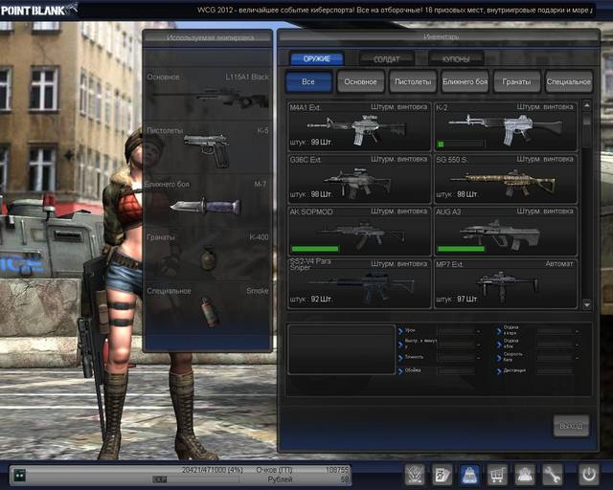The width and height of the screenshot is (613, 490).
Task: Click the Выход button
Action: click(571, 426)
